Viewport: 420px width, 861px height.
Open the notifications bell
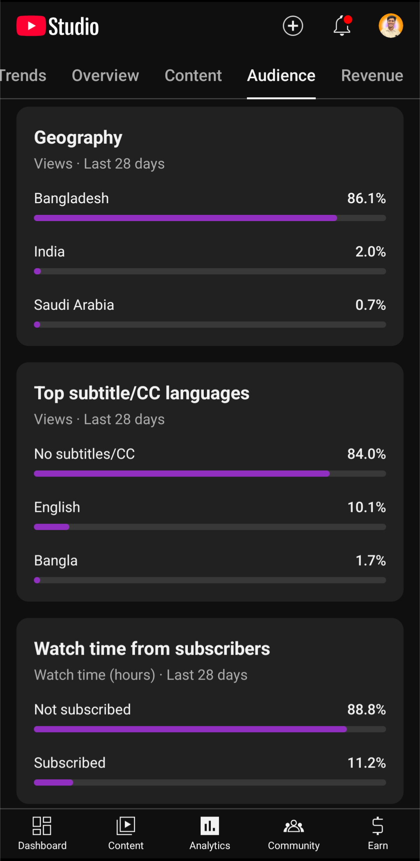coord(342,26)
